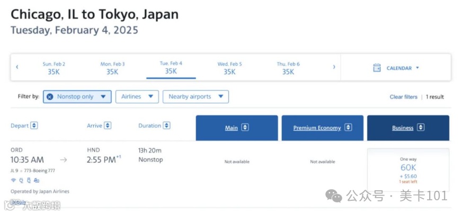
Task: Click the 10:35 AM departure time
Action: coord(27,160)
